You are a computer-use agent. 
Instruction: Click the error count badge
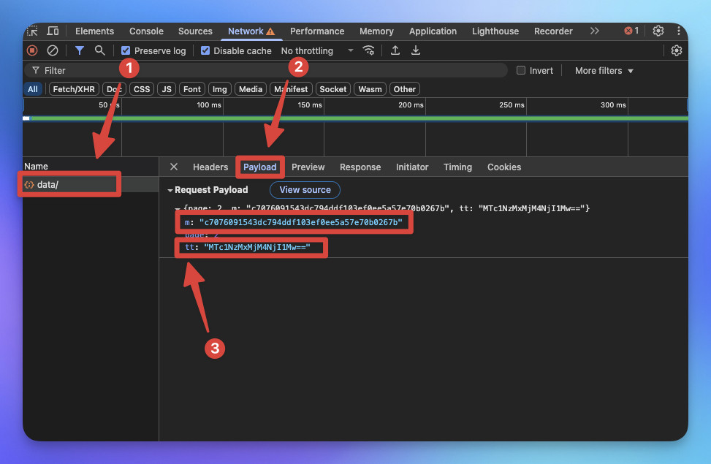click(631, 31)
